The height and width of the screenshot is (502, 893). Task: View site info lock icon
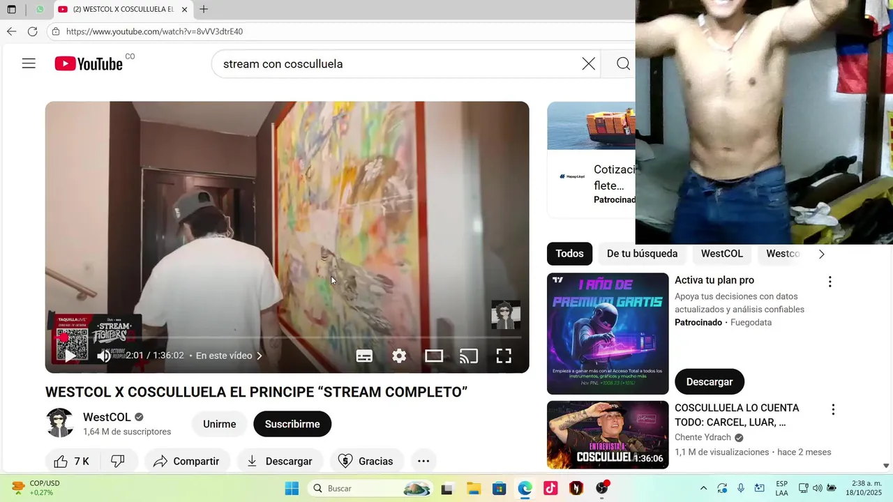click(56, 31)
